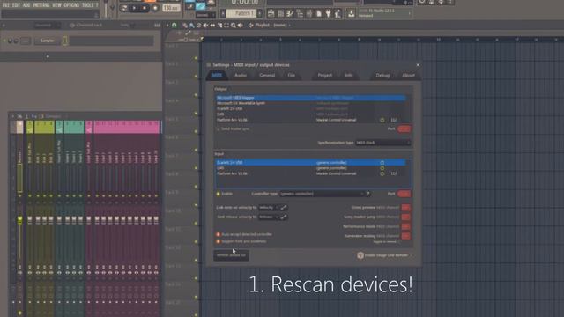The width and height of the screenshot is (564, 317).
Task: Click the Play button in transport
Action: pos(135,8)
